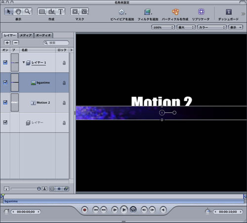The image size is (247, 223).
Task: Click small row size icon
Action: (6, 189)
